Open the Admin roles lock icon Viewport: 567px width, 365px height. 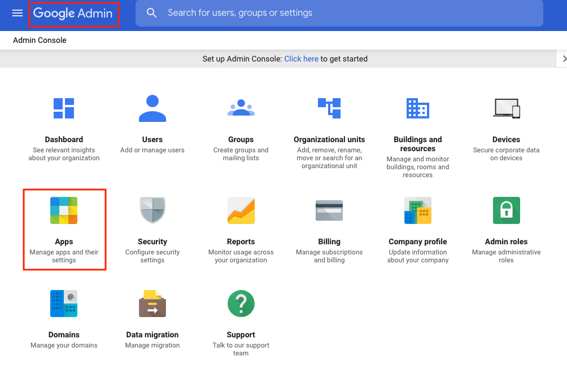pos(506,210)
